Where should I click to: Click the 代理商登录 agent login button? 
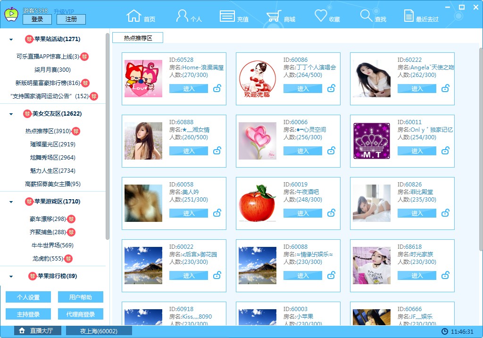(x=80, y=314)
